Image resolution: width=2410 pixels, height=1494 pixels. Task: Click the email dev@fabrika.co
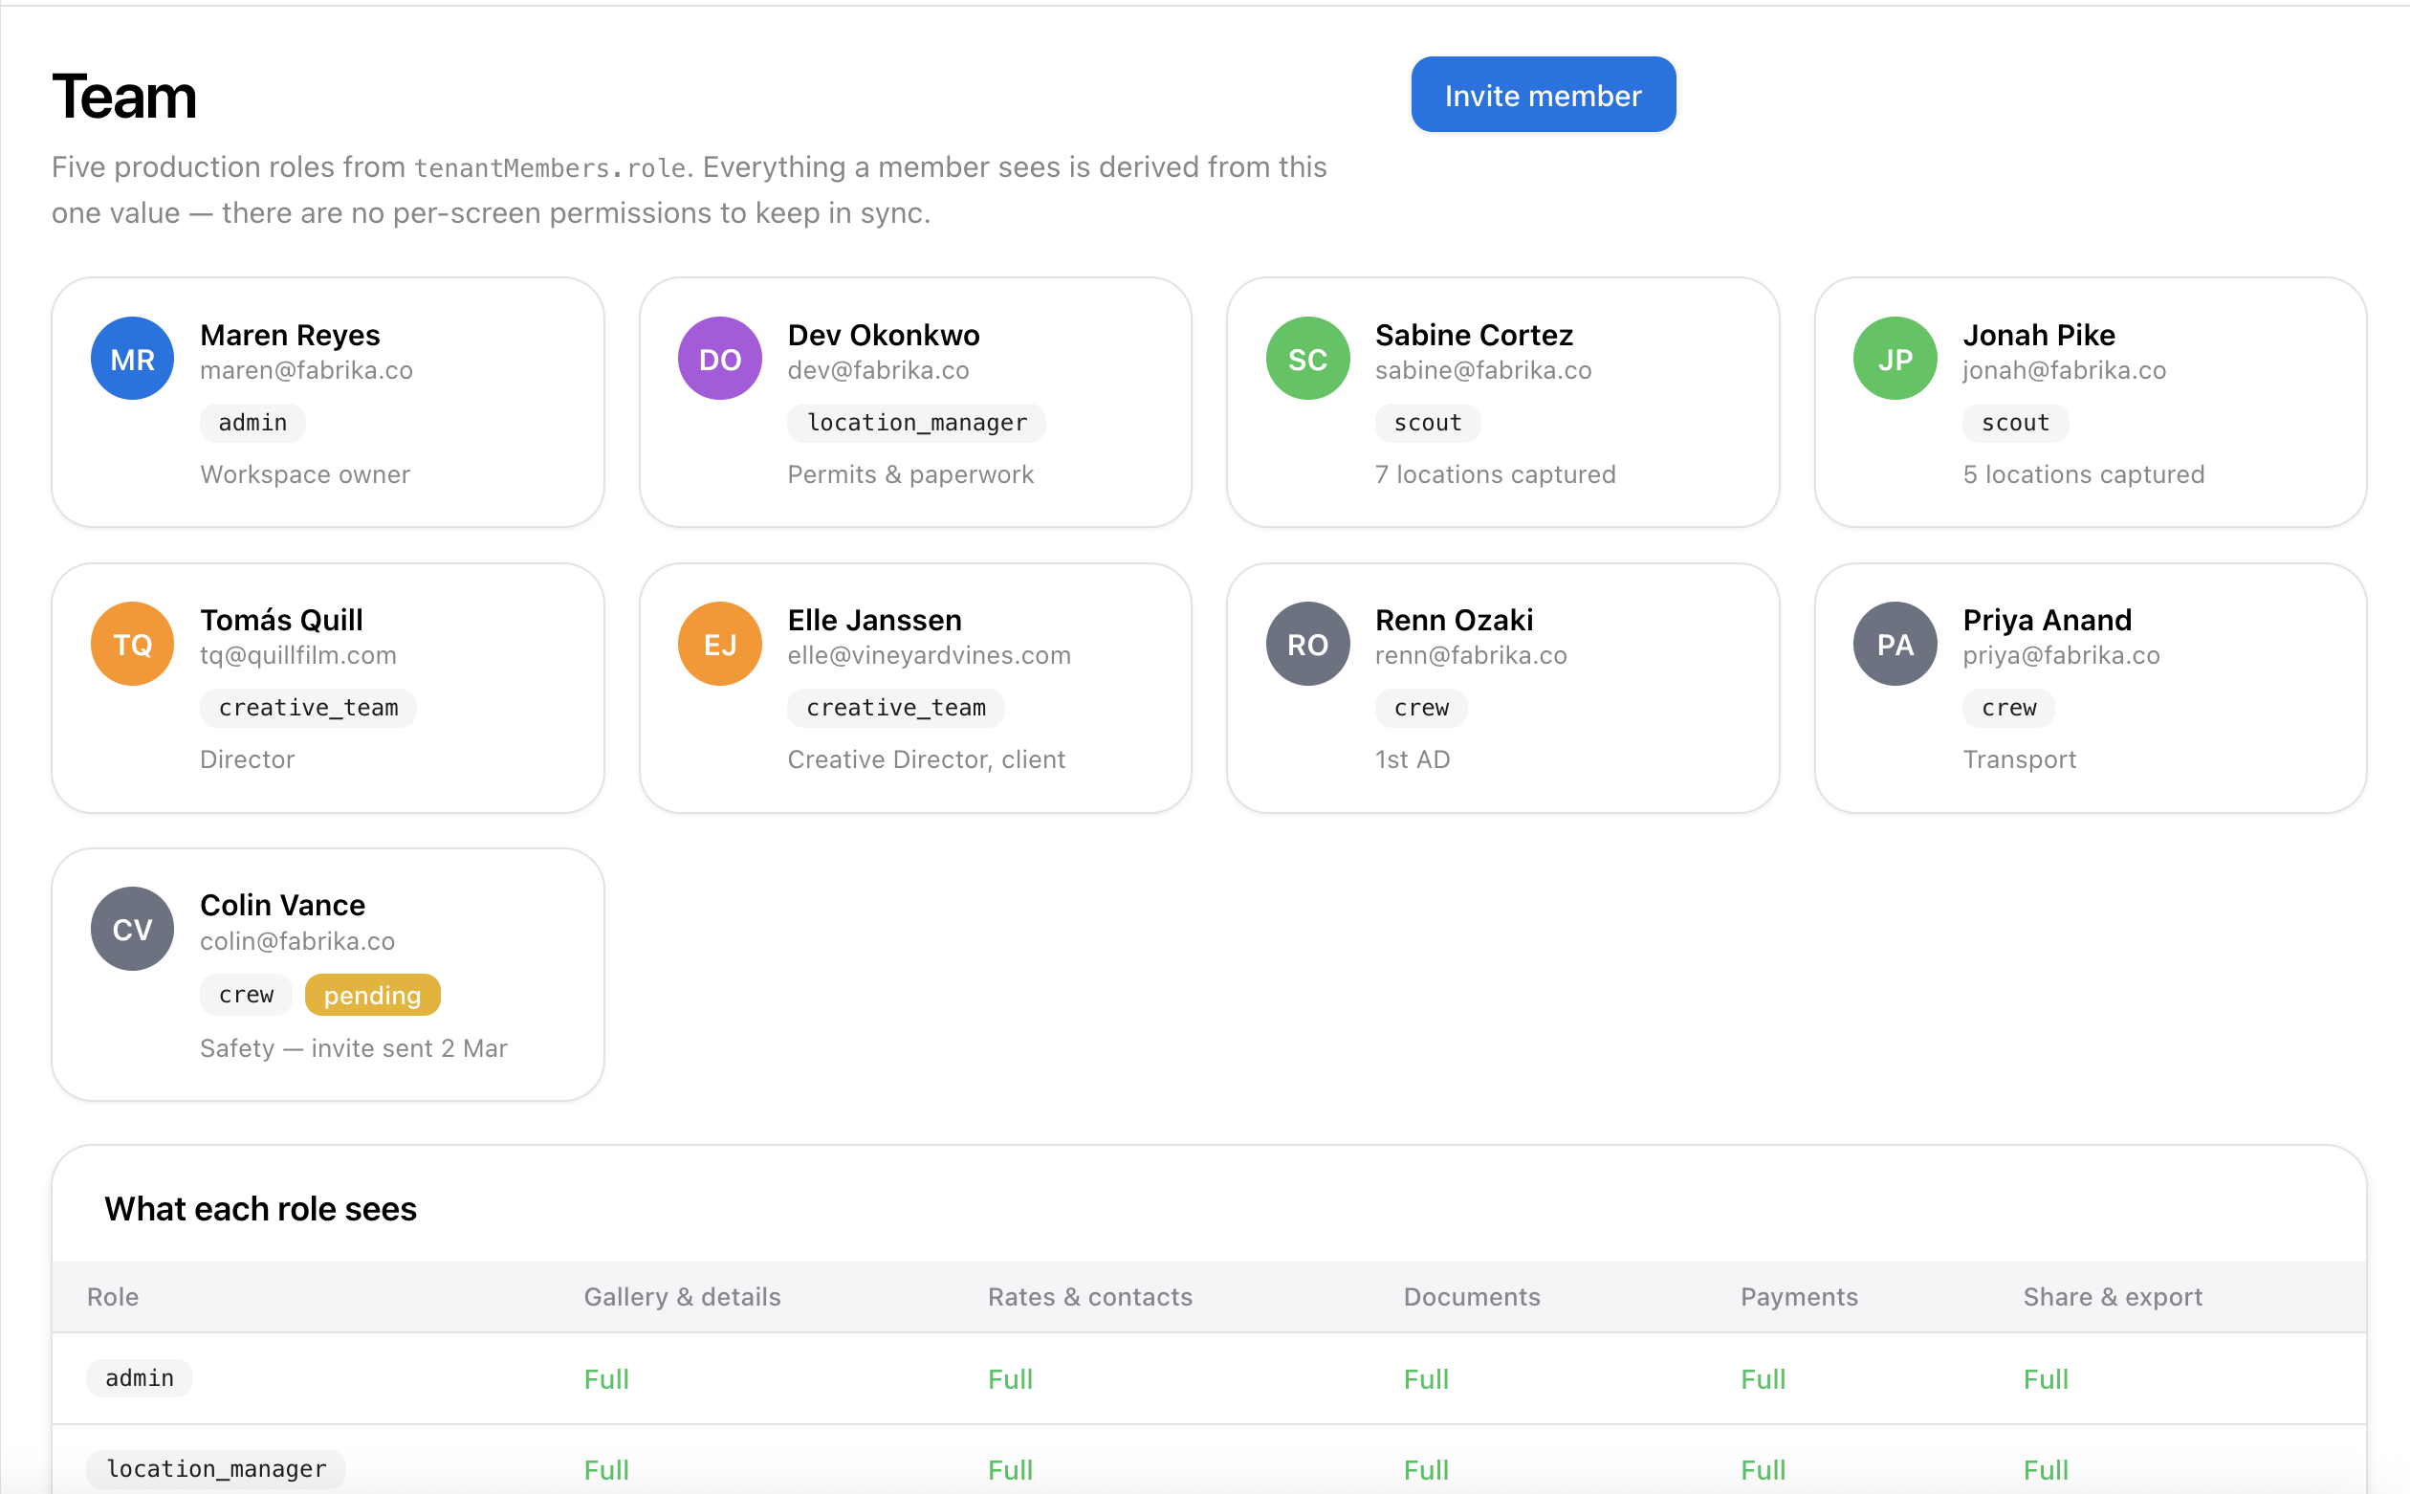coord(878,370)
